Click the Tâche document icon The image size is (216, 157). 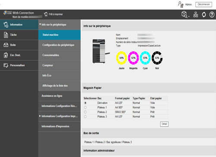click(6, 35)
